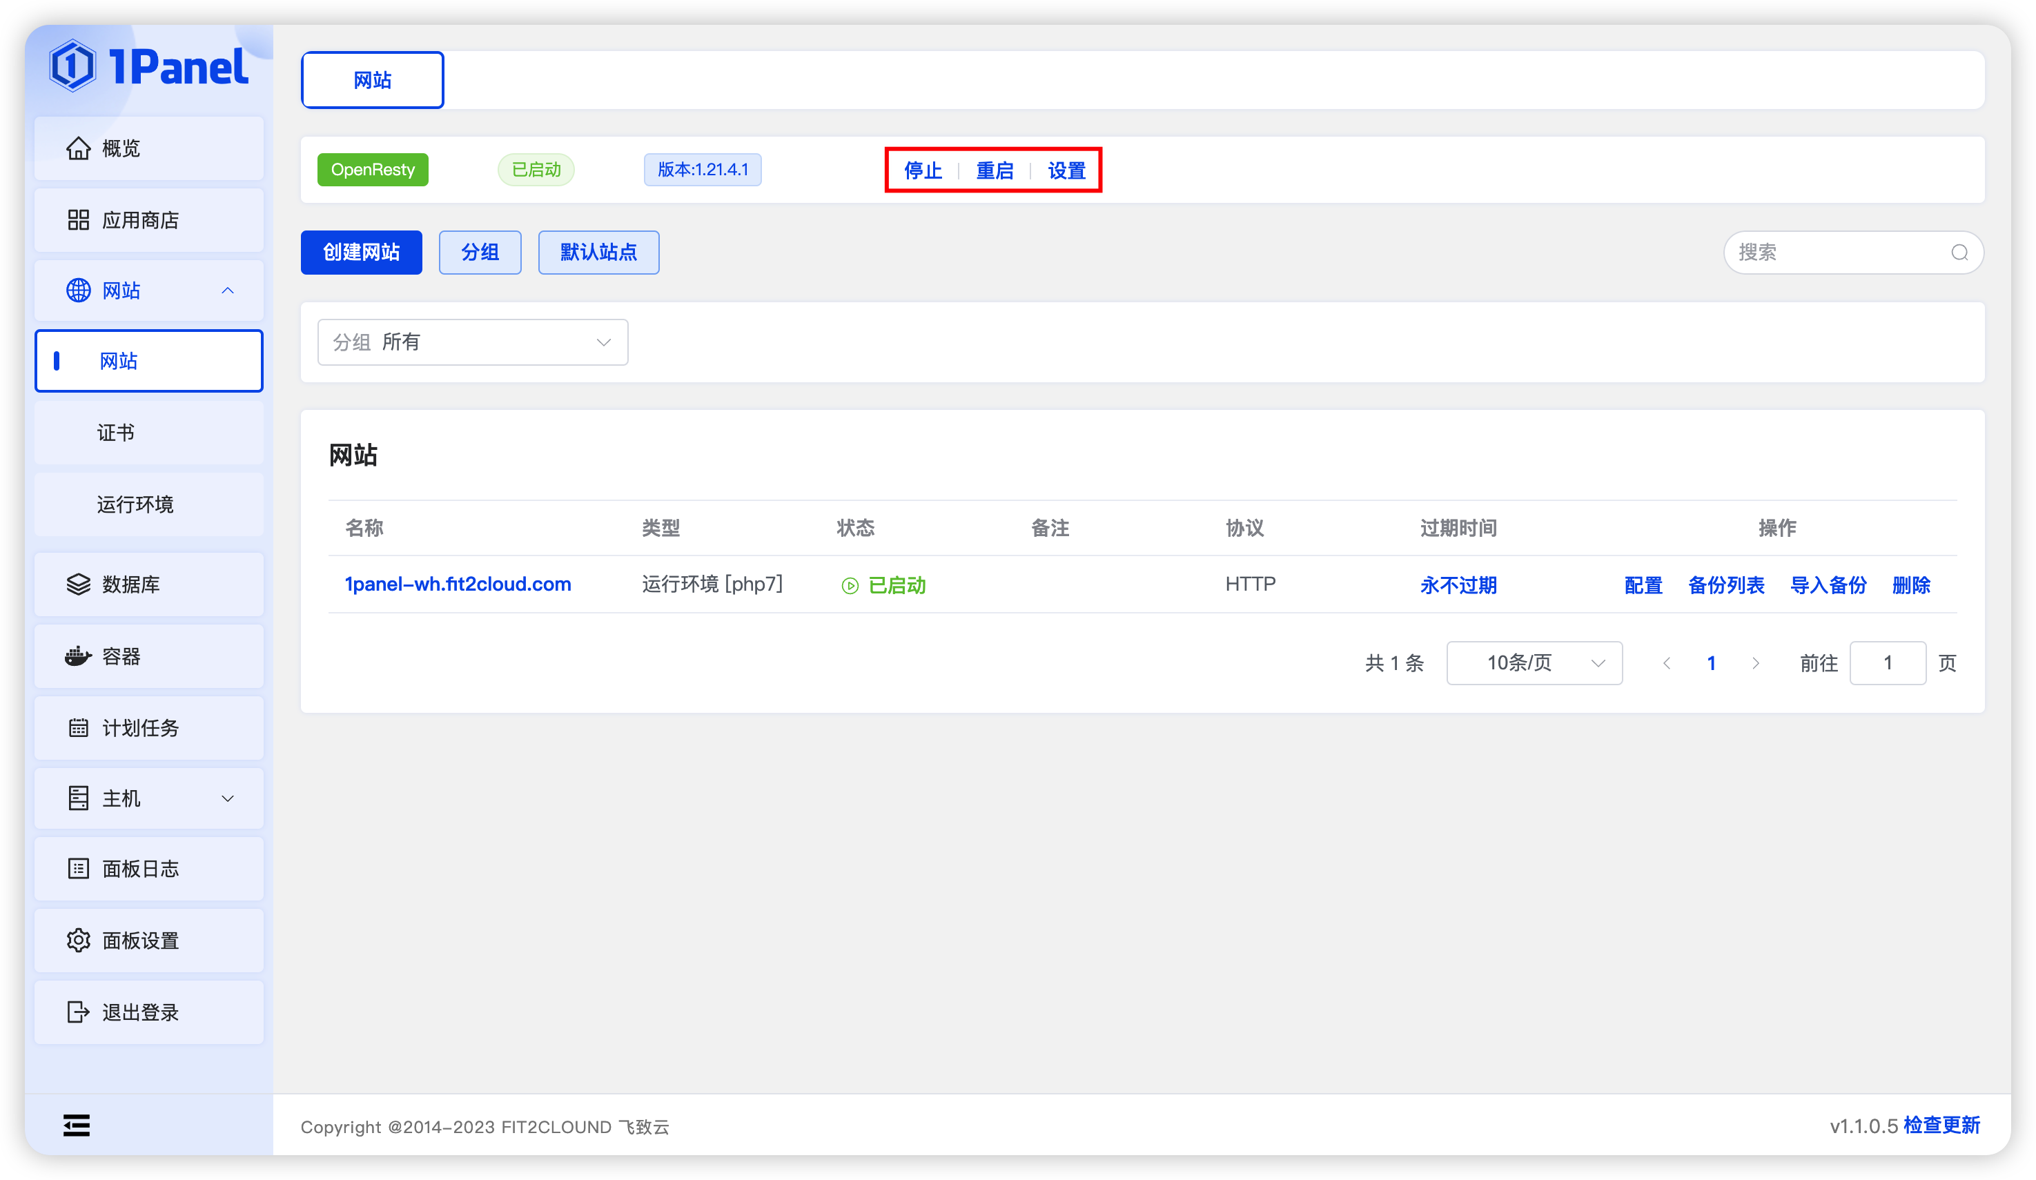Click the 前往 page number input field
The image size is (2036, 1180).
1888,663
